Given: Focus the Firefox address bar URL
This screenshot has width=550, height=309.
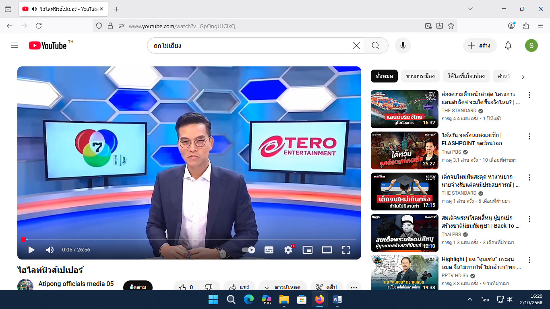Looking at the screenshot, I should click(274, 26).
